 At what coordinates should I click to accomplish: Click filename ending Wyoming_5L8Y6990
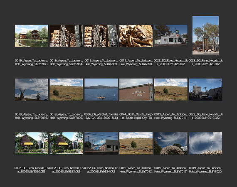[136, 62]
